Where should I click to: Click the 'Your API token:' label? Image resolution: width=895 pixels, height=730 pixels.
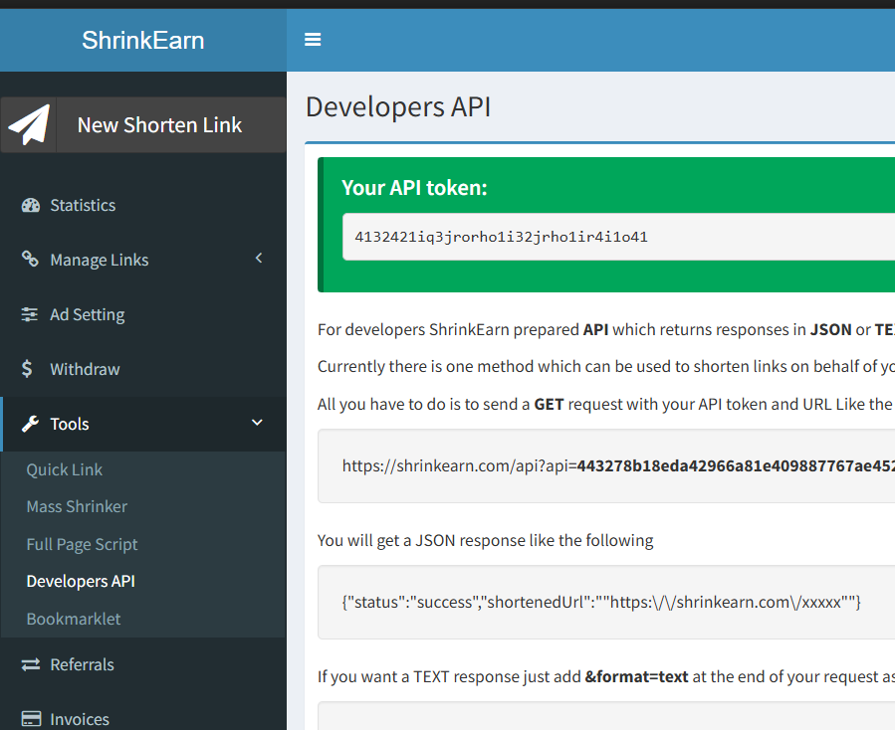pos(414,188)
